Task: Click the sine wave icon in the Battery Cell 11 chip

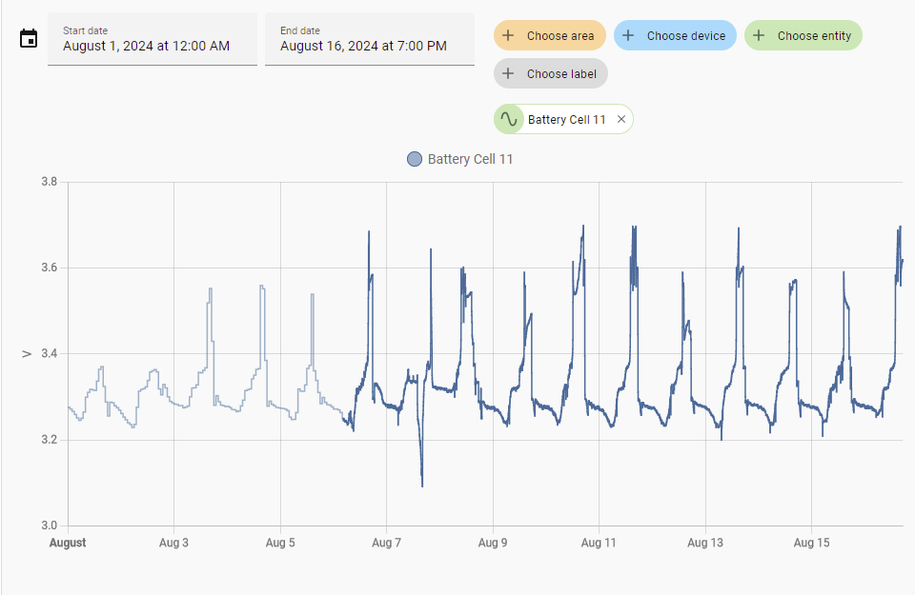Action: click(x=509, y=119)
